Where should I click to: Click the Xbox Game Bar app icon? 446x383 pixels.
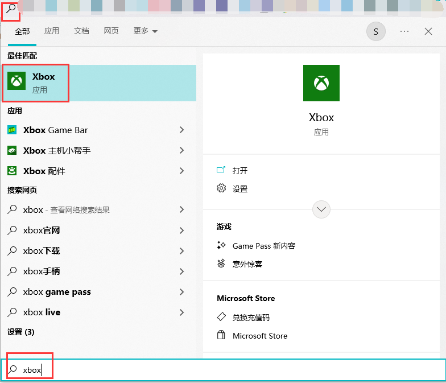tap(12, 130)
